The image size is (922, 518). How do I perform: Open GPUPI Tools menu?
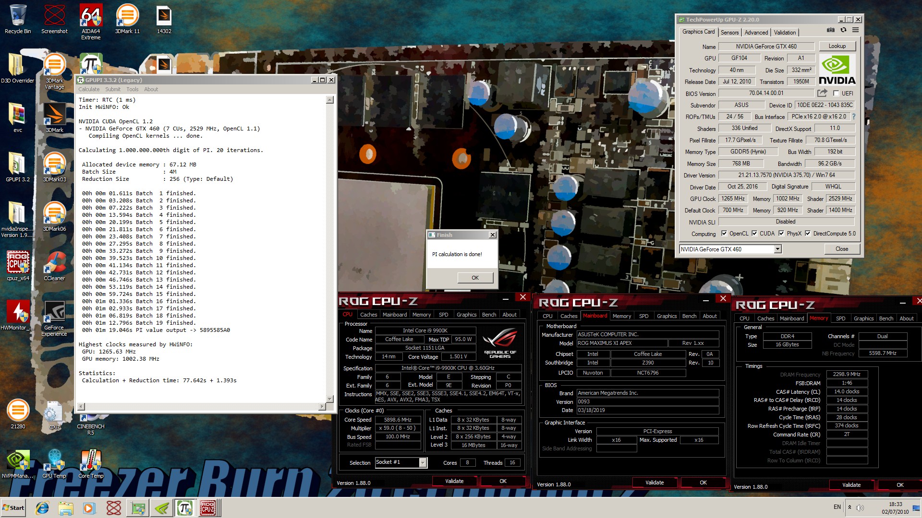click(x=133, y=89)
